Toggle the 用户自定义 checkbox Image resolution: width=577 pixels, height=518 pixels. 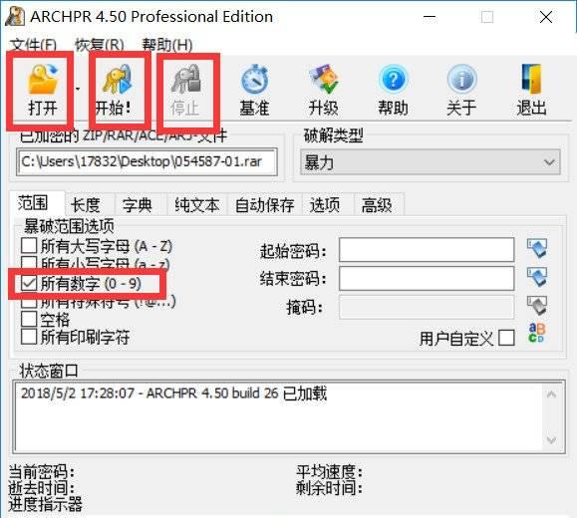[x=506, y=338]
